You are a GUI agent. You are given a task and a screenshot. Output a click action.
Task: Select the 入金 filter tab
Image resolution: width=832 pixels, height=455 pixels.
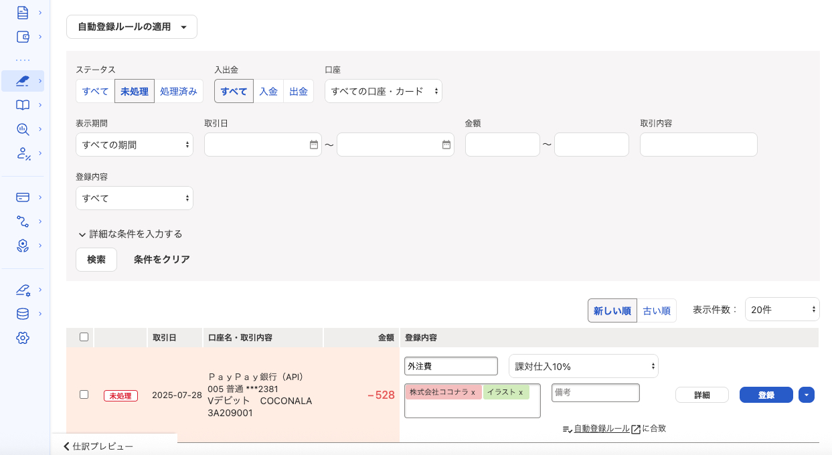click(268, 91)
